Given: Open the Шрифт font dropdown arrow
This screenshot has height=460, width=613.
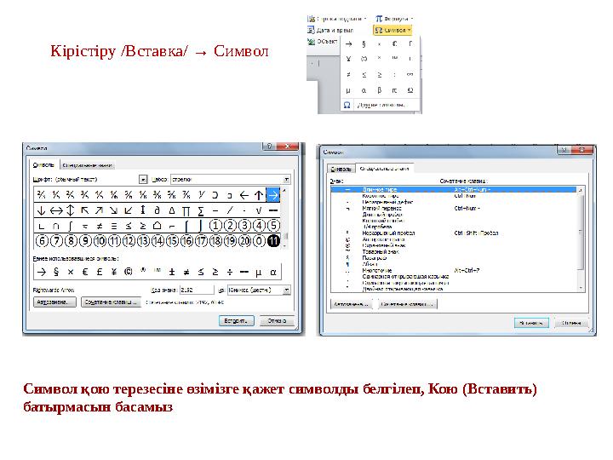Looking at the screenshot, I should pos(143,180).
